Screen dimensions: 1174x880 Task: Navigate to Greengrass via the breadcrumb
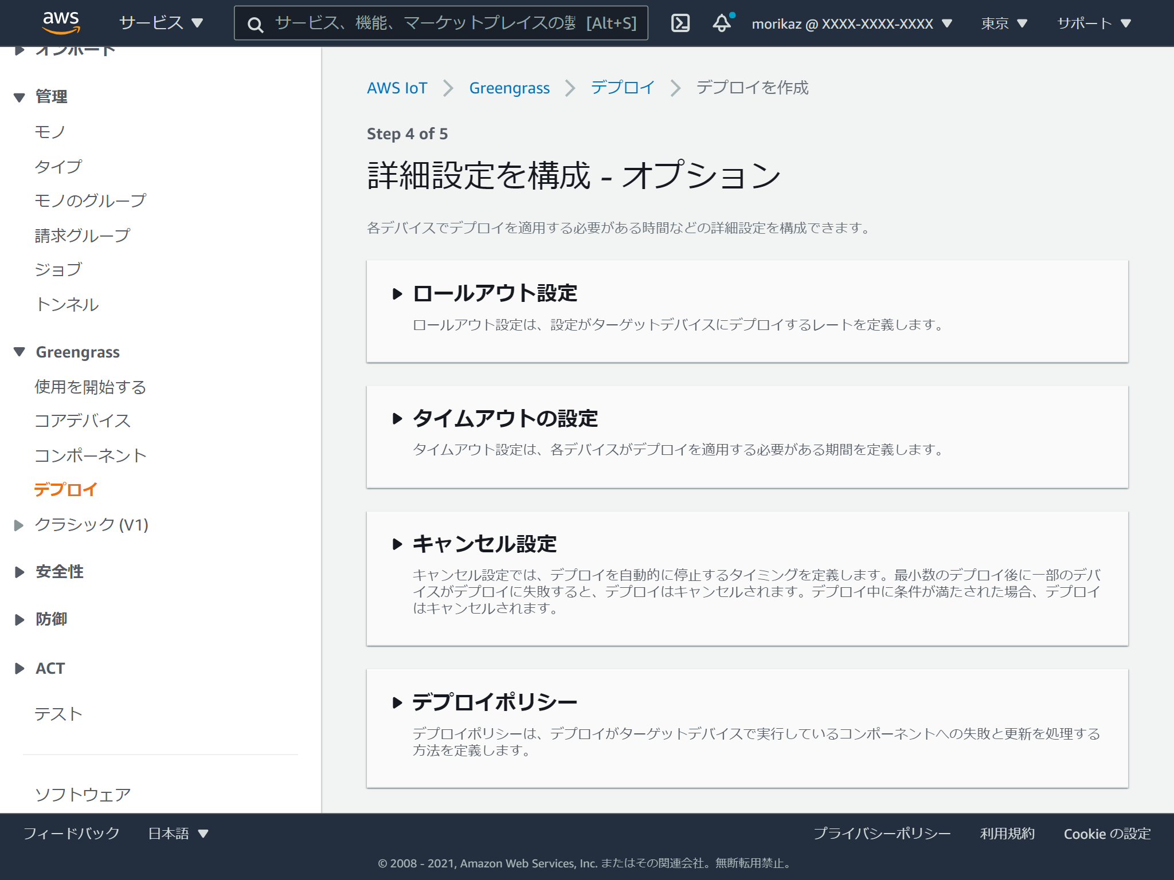509,88
